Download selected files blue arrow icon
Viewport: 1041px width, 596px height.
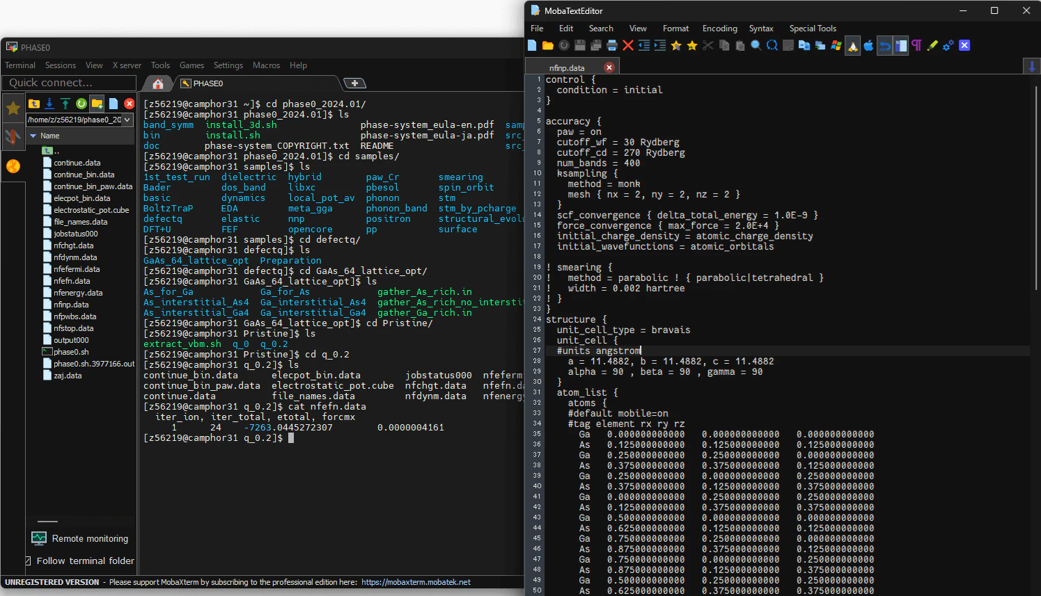(x=49, y=104)
